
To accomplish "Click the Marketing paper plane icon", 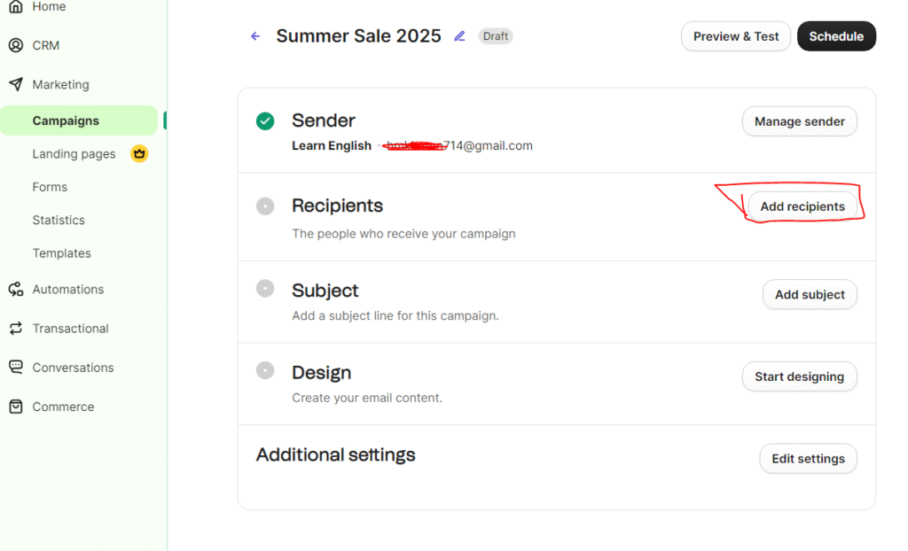I will tap(15, 84).
